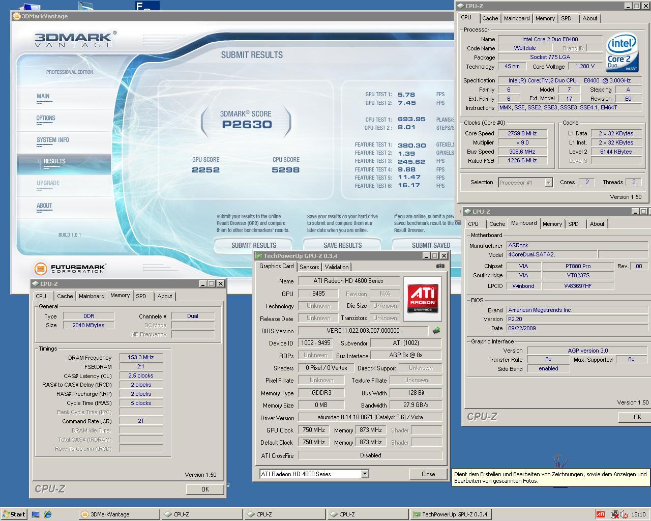Click the 3DMarkVantage title bar icon
Image resolution: width=651 pixels, height=521 pixels.
(16, 16)
